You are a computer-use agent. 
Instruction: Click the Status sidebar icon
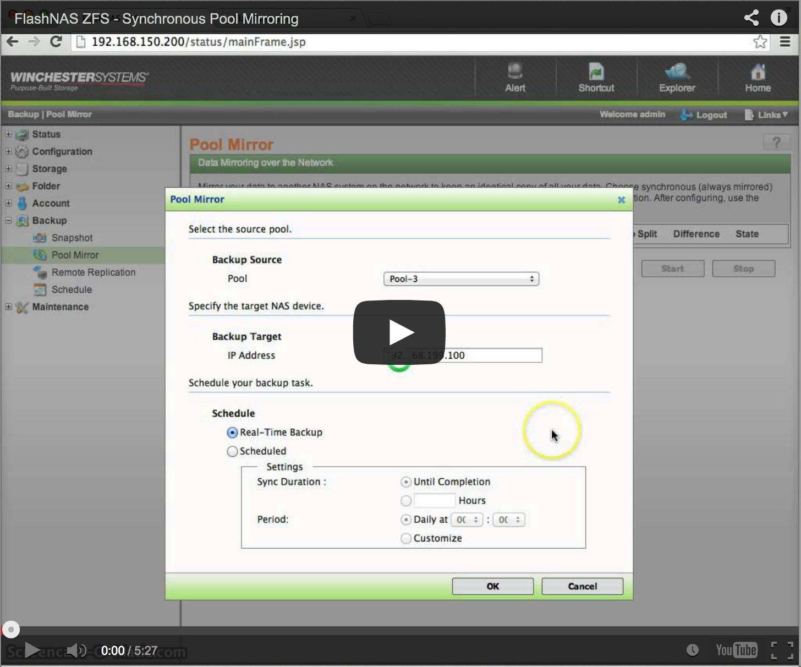pos(22,134)
